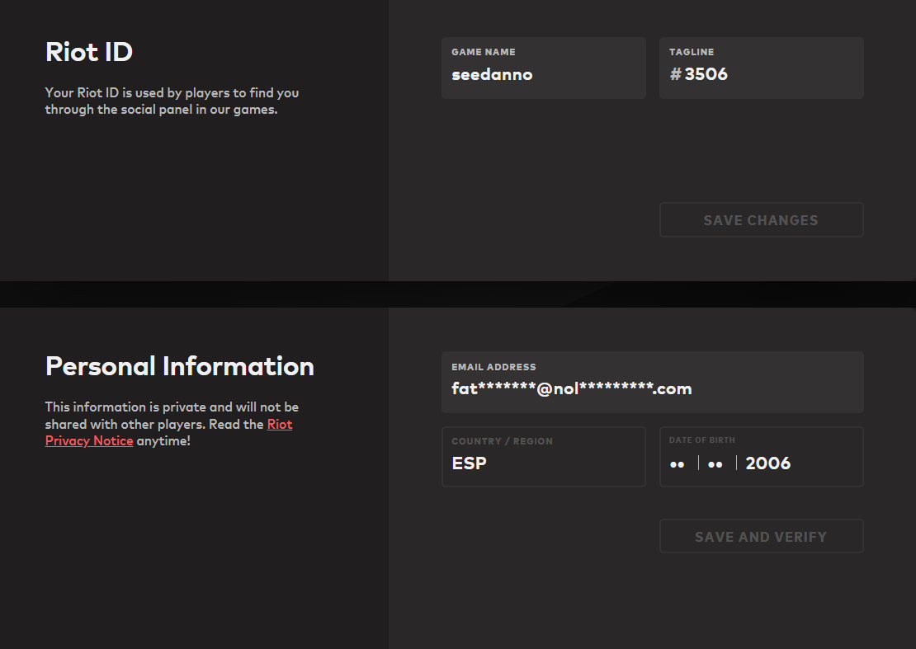This screenshot has height=649, width=916.
Task: Click the Save Changes button
Action: (761, 220)
